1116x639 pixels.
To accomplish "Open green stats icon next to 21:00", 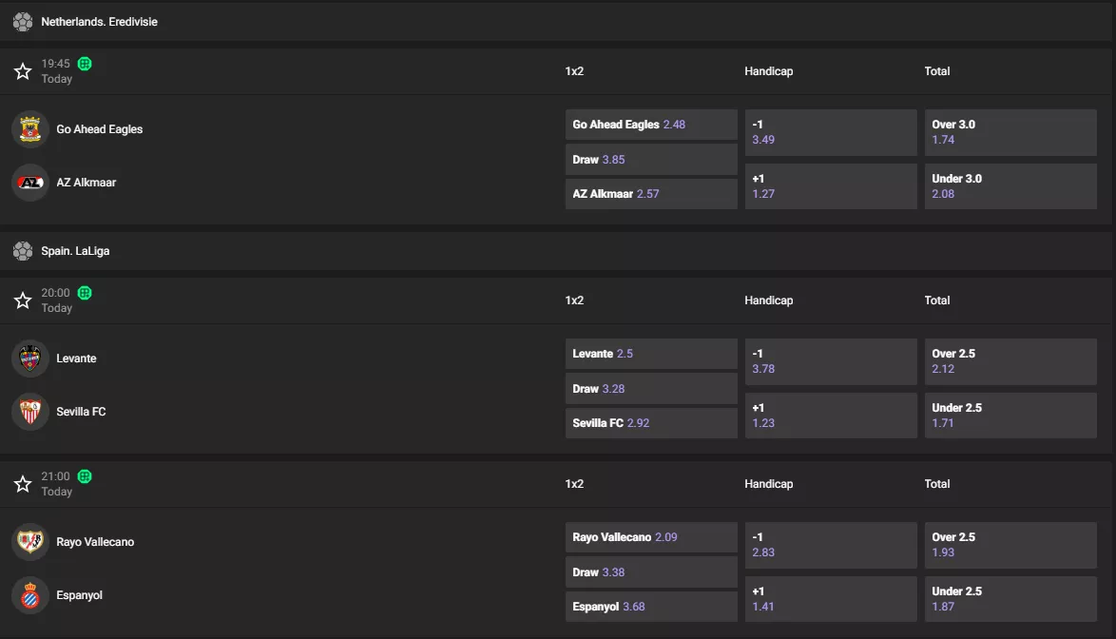I will coord(85,476).
